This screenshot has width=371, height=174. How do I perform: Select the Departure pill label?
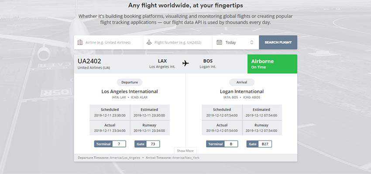130,82
